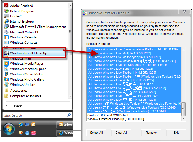Click the Internet Explorer menu icon

coord(6,22)
